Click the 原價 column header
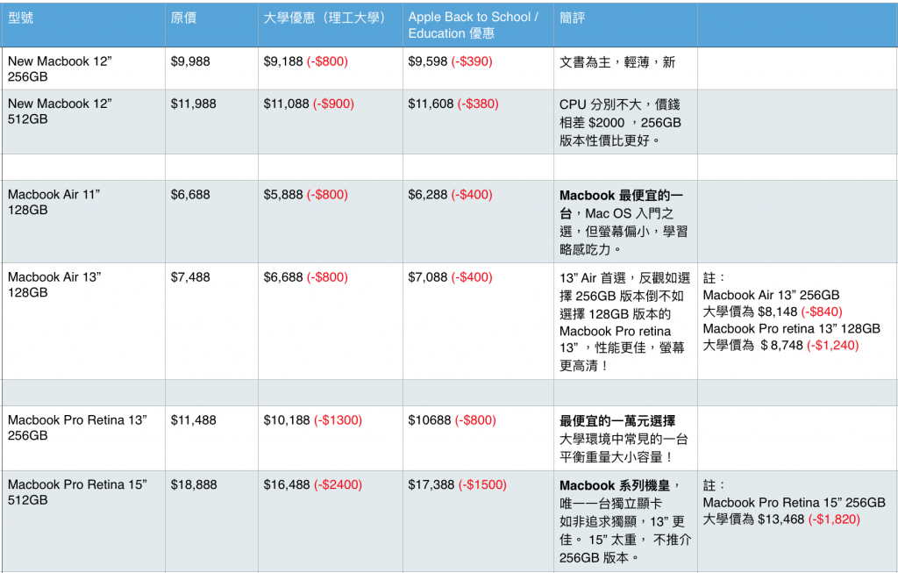 (183, 18)
